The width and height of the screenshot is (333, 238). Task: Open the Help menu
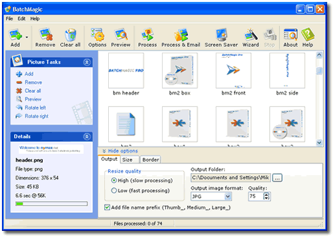tap(35, 19)
